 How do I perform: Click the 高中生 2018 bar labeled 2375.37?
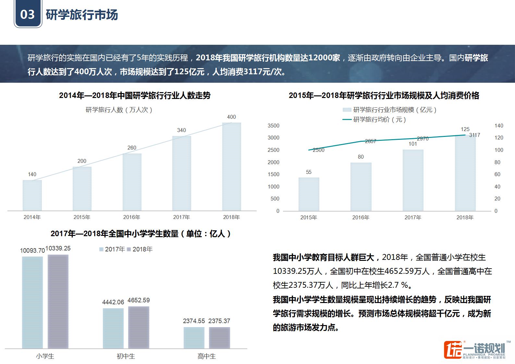coord(219,338)
